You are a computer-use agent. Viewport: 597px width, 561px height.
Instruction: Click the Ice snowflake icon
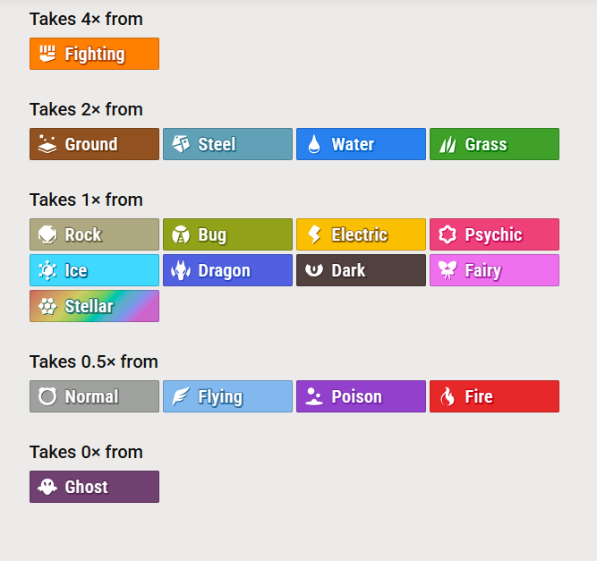coord(47,270)
